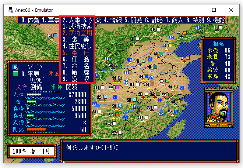Click the Anex86 app icon in title bar

11,10
